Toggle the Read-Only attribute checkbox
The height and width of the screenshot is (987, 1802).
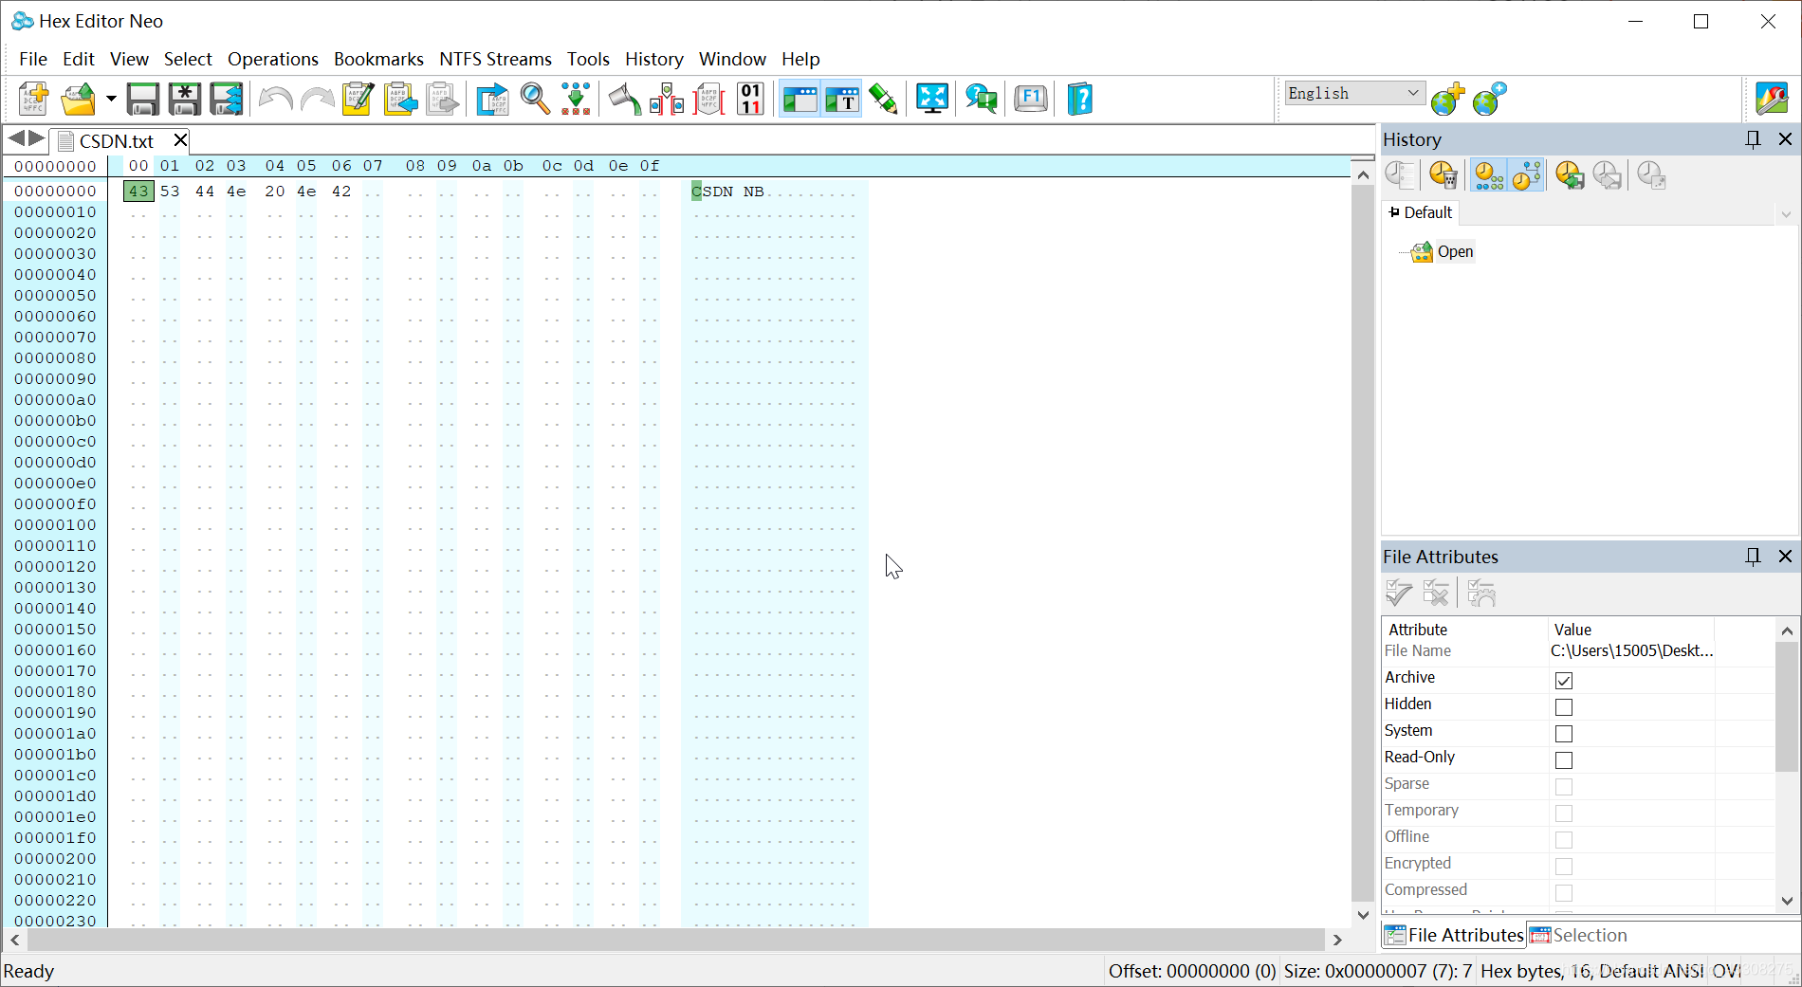[1564, 759]
